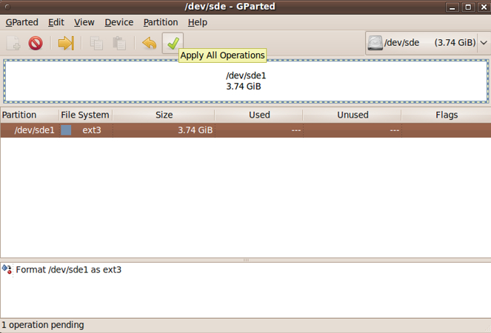Expand the View menu
The image size is (491, 333).
[84, 22]
